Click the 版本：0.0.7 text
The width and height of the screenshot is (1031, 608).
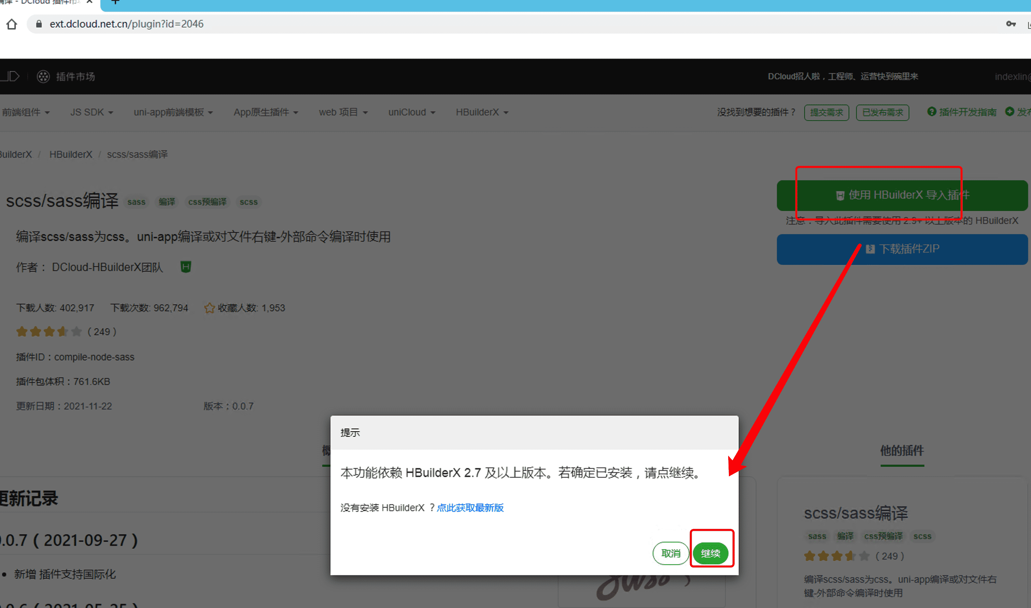[x=229, y=406]
